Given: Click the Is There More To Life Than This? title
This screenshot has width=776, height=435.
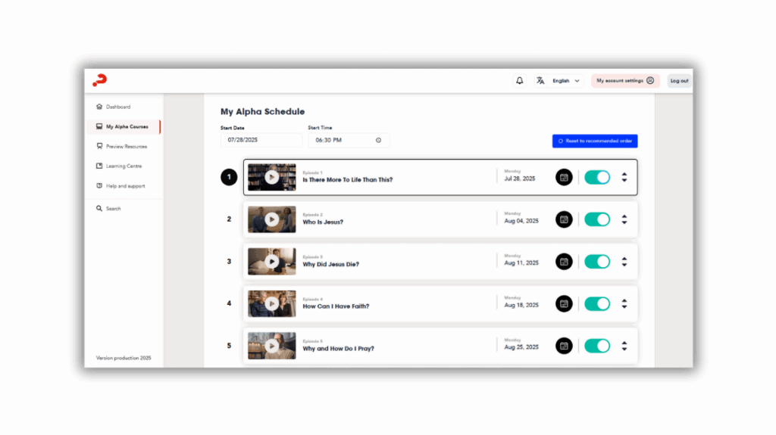Looking at the screenshot, I should pos(347,180).
